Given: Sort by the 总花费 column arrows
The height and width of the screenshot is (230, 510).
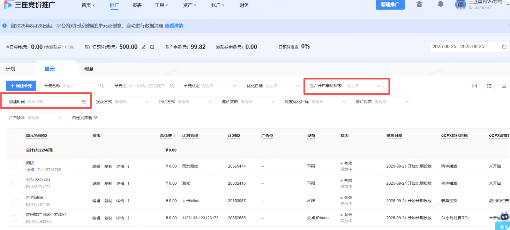Looking at the screenshot, I should pos(174,136).
